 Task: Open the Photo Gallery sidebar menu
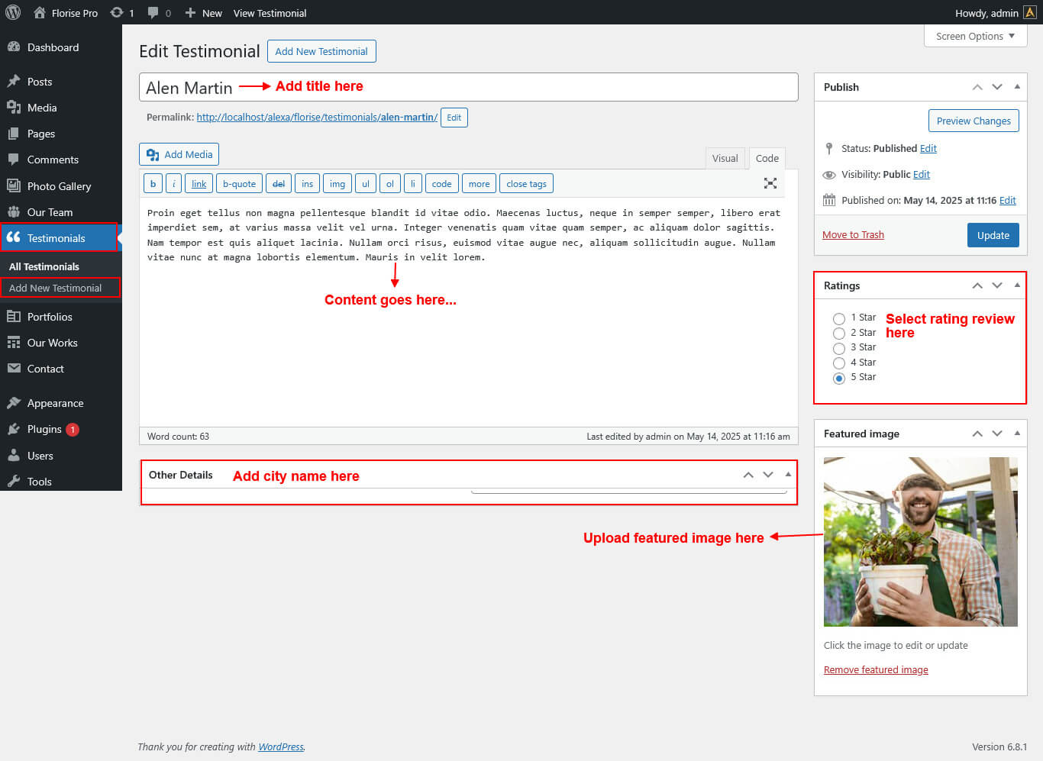[x=59, y=186]
